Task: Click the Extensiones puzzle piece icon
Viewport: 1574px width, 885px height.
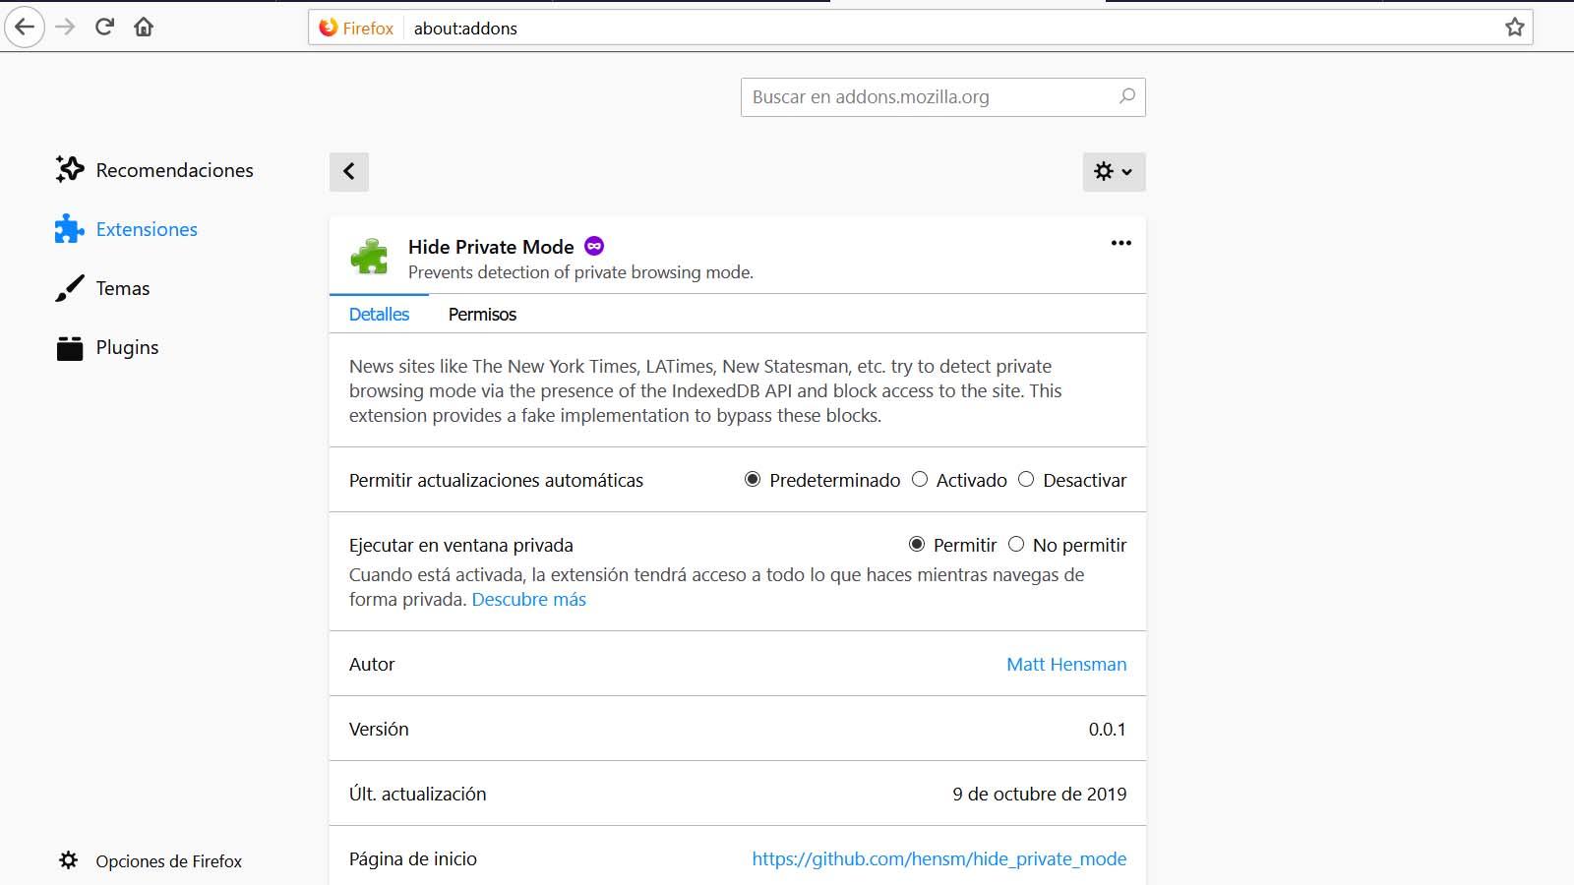Action: click(x=70, y=229)
